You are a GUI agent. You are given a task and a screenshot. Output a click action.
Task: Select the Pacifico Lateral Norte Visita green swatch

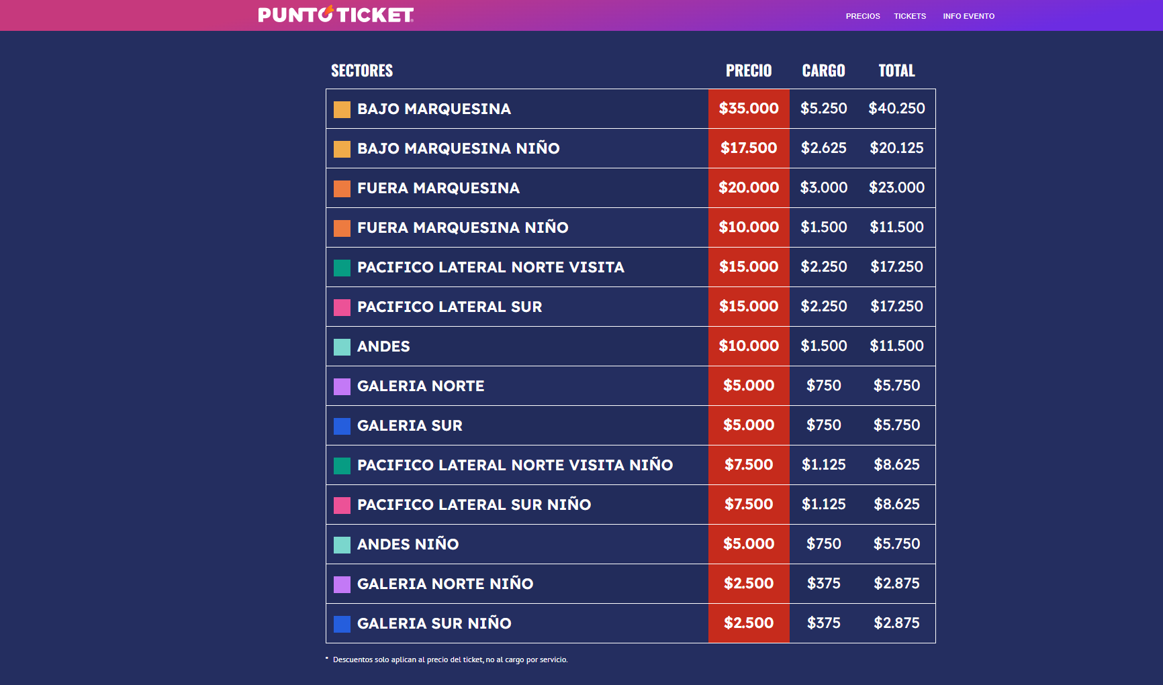[342, 268]
